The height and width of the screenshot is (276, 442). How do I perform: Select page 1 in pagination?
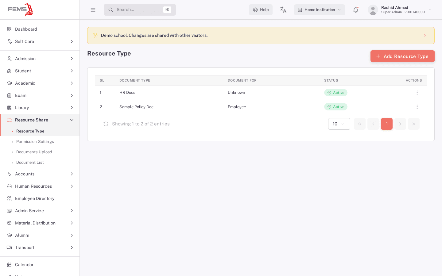(387, 124)
